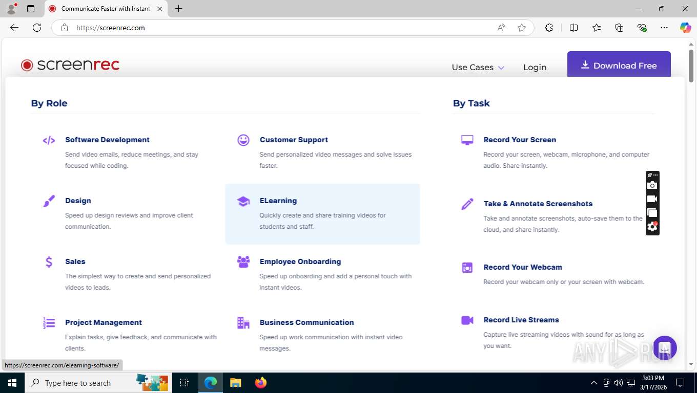The height and width of the screenshot is (393, 697).
Task: Open the Design use case link
Action: point(78,201)
